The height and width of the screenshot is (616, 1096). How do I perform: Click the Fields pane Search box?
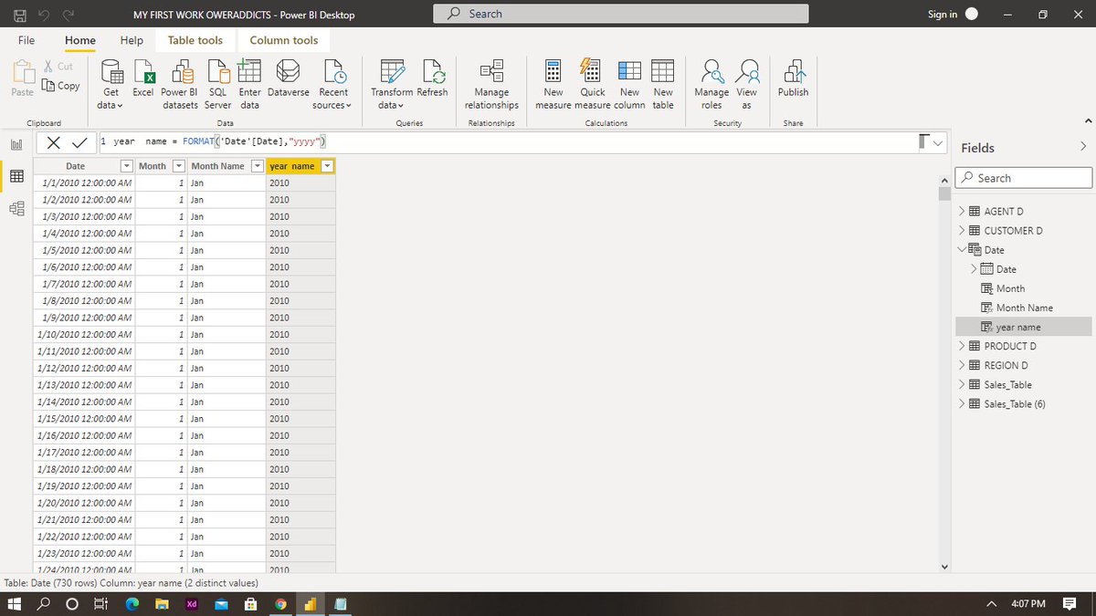(1023, 178)
